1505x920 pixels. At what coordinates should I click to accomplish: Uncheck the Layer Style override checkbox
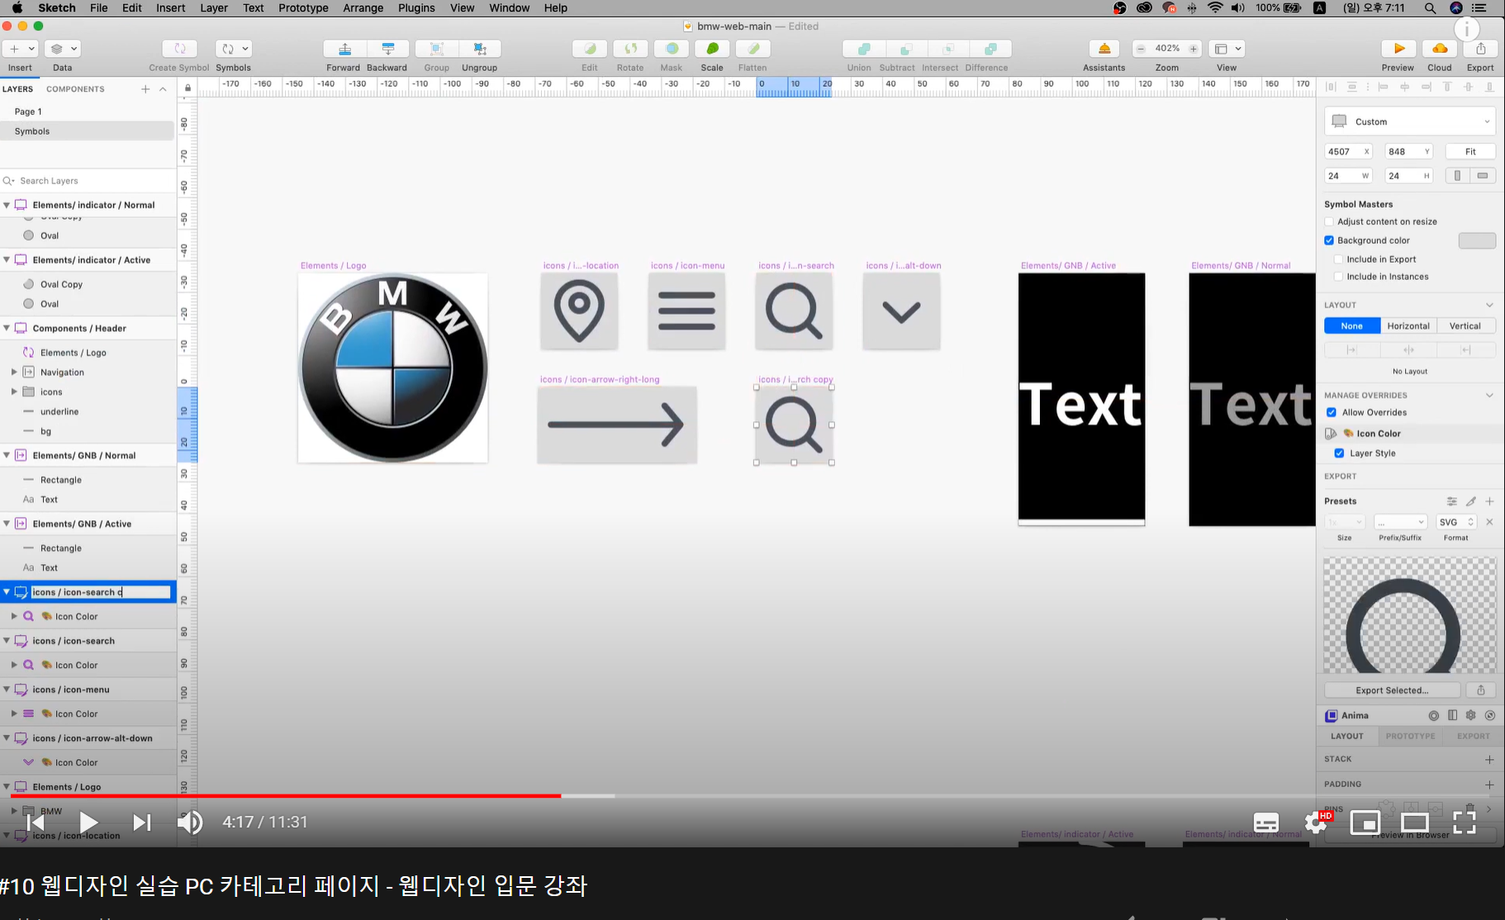tap(1339, 453)
